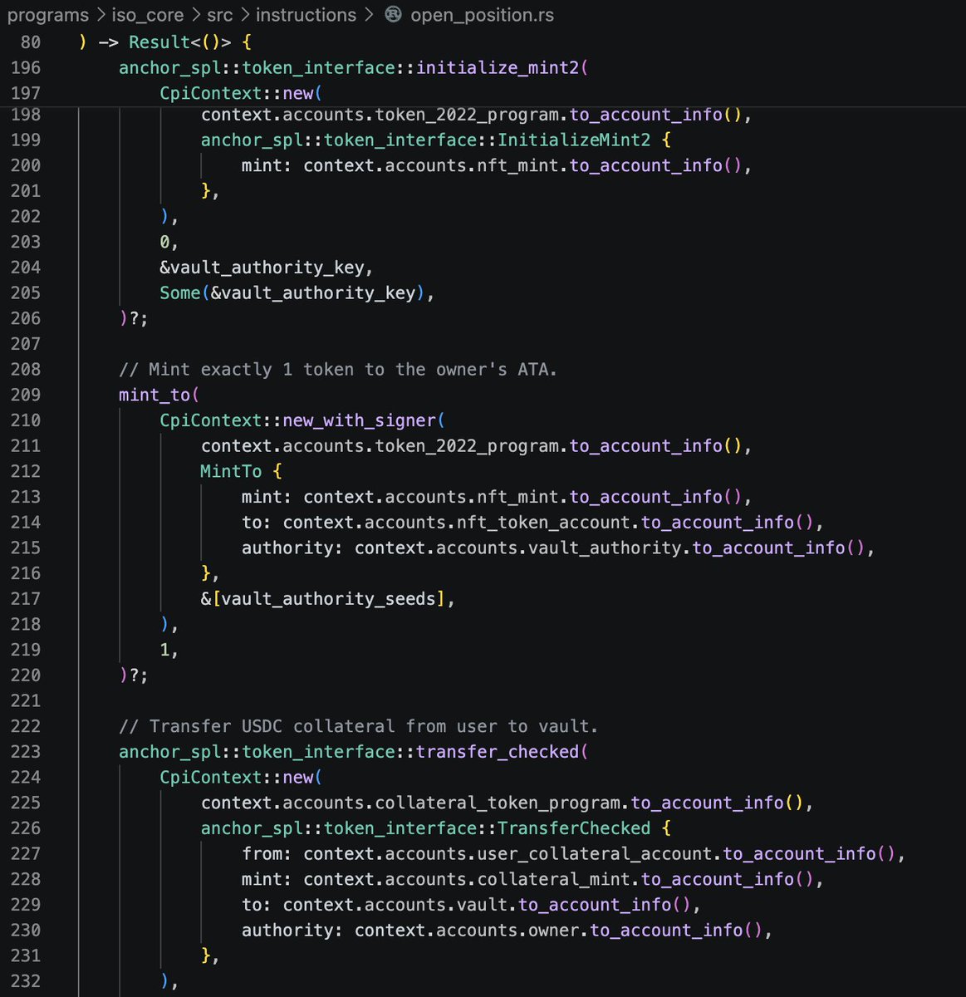
Task: Click "vault_authority_seeds" on line 217
Action: 328,598
